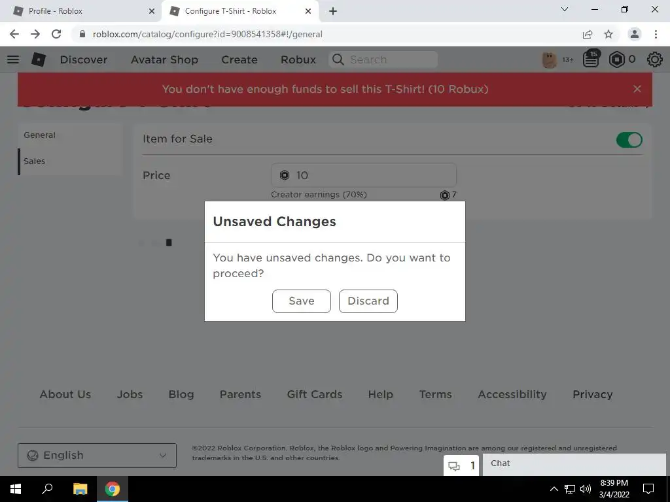Turn off the Item for Sale toggle
Viewport: 670px width, 502px height.
(x=629, y=140)
